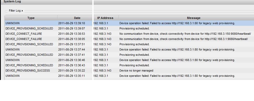The image size is (254, 101).
Task: Select DEVICE_CONNECT_FAILURE row at 13:38:05
Action: point(129,39)
